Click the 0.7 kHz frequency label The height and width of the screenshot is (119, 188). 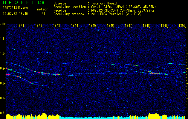[2, 98]
